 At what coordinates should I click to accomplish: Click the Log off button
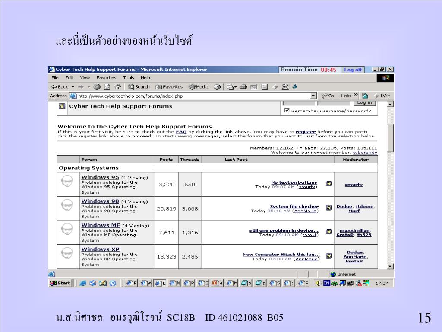pyautogui.click(x=353, y=70)
